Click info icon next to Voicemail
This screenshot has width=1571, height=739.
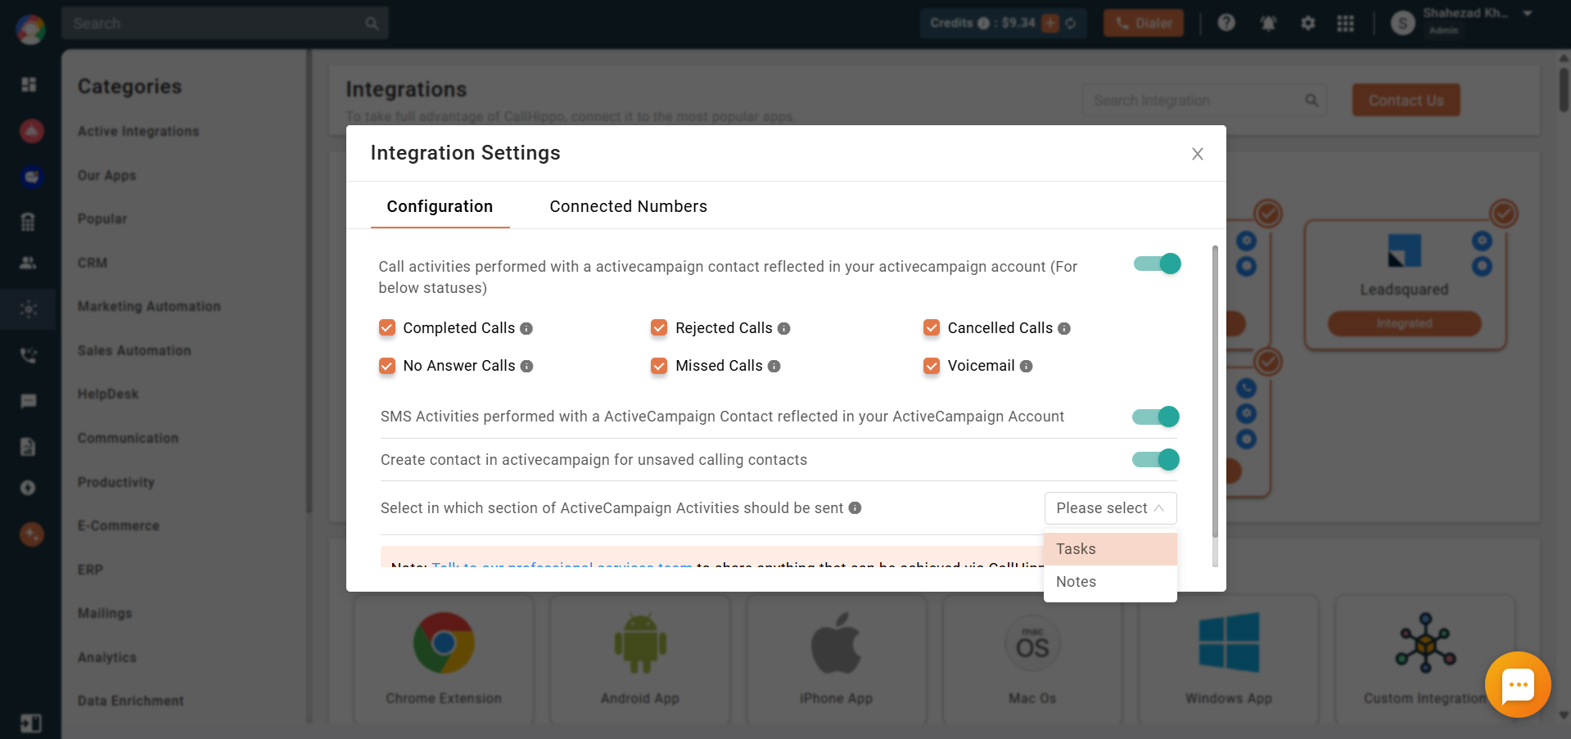click(1026, 366)
